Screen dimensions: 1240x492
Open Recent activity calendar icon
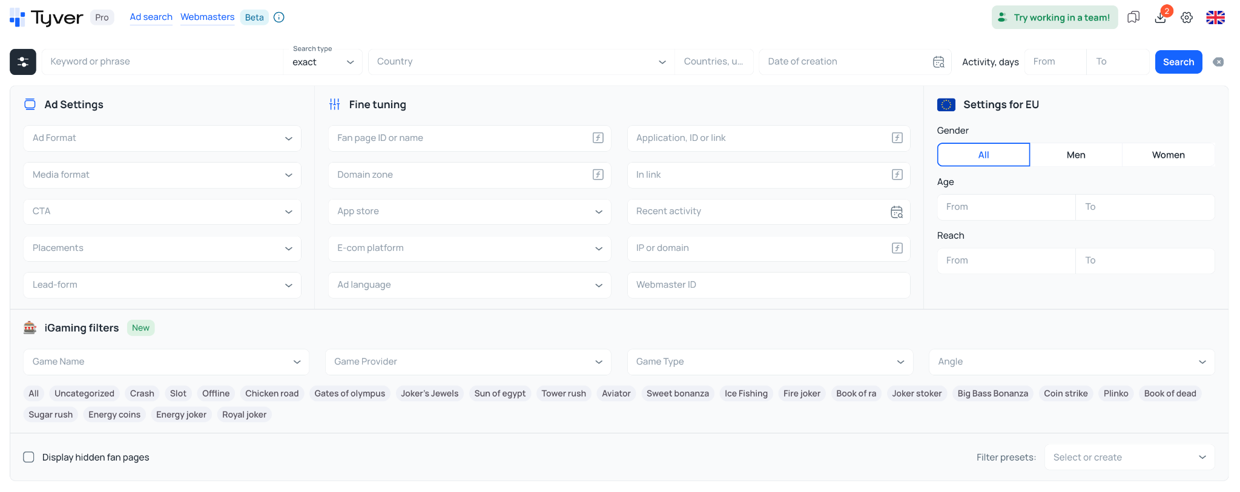click(x=897, y=212)
